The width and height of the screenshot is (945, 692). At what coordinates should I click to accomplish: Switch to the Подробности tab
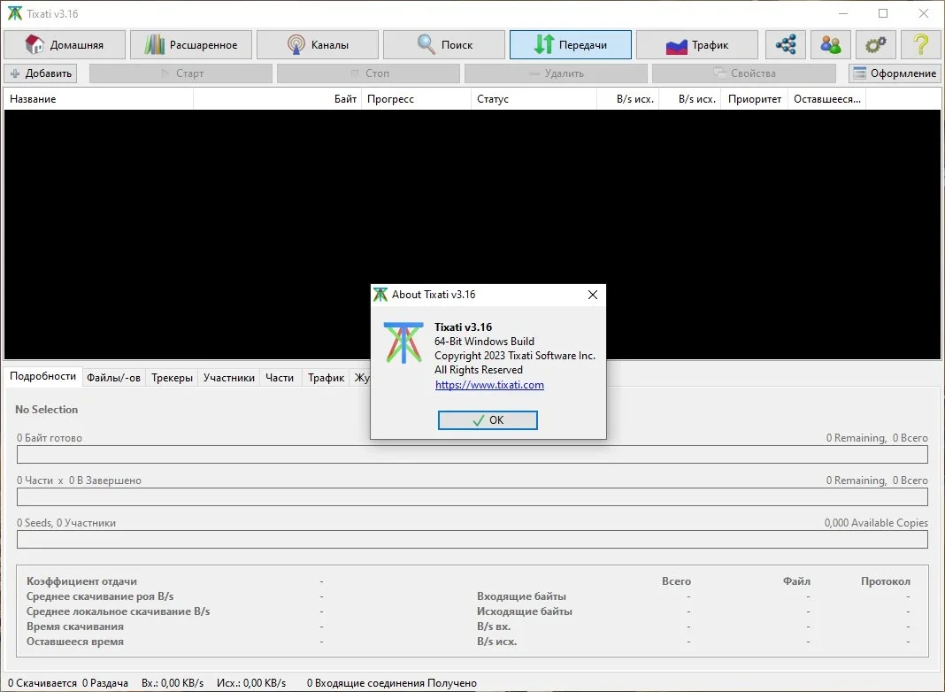point(42,376)
